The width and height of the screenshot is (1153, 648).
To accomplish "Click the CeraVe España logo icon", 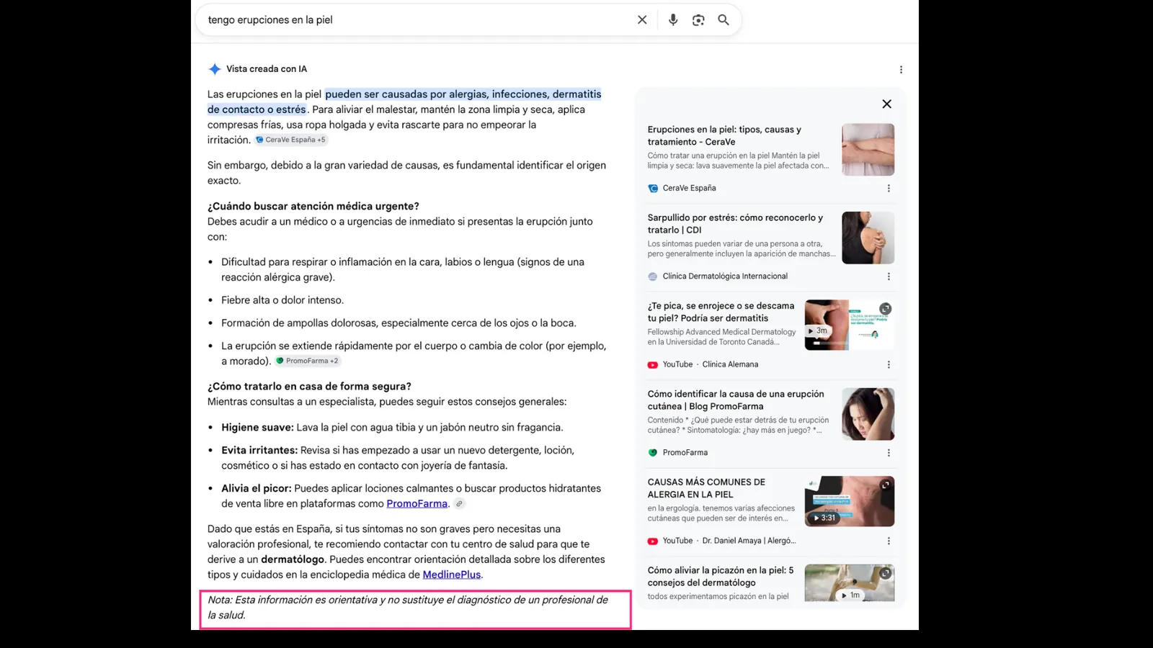I will [x=653, y=188].
